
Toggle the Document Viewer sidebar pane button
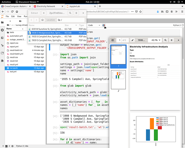pyautogui.click(x=113, y=40)
